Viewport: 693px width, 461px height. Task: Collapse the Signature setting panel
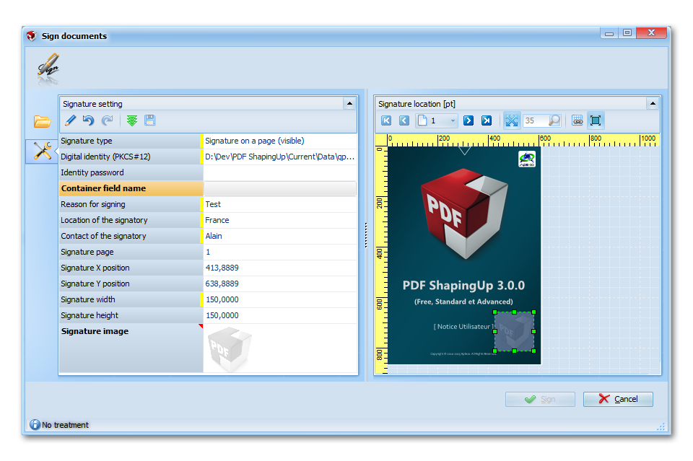click(349, 104)
